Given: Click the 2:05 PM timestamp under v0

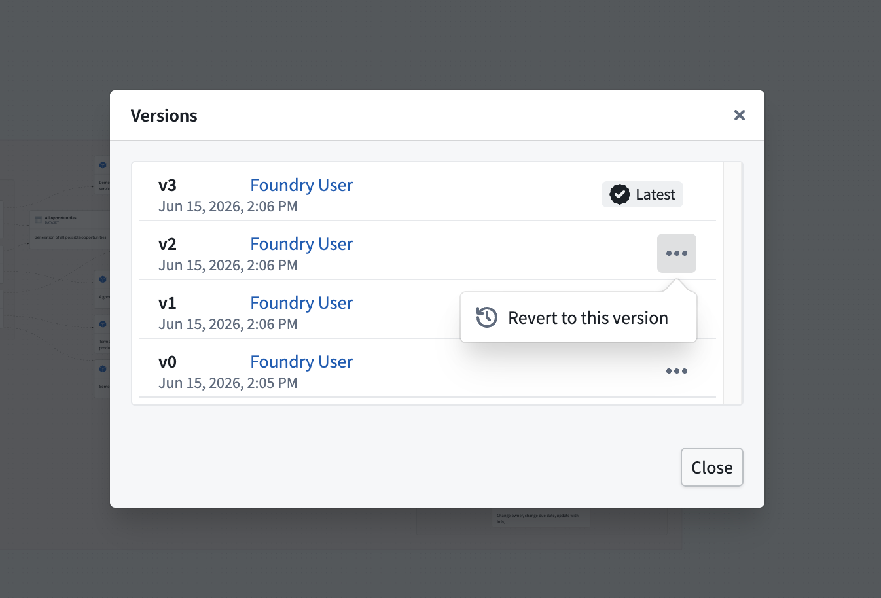Looking at the screenshot, I should [x=228, y=383].
